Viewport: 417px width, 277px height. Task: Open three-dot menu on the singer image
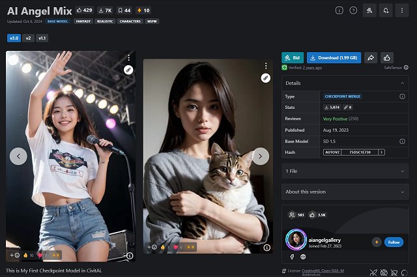[x=128, y=58]
